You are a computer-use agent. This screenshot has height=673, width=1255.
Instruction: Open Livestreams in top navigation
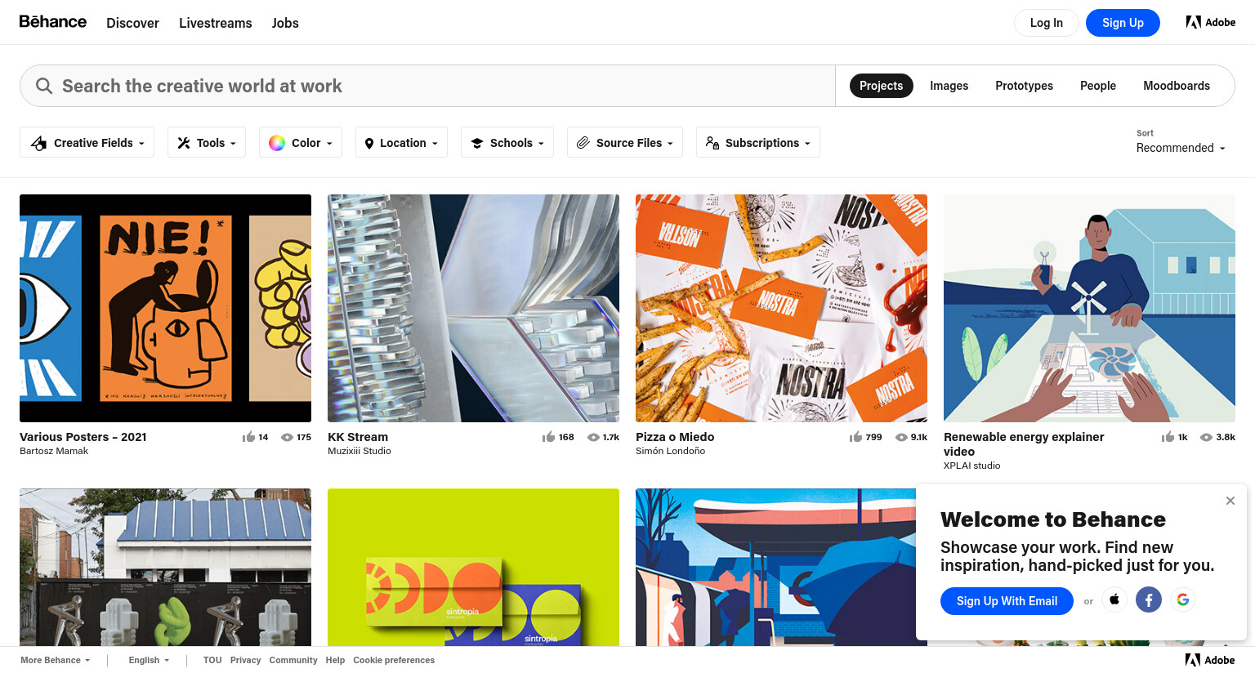[x=216, y=23]
